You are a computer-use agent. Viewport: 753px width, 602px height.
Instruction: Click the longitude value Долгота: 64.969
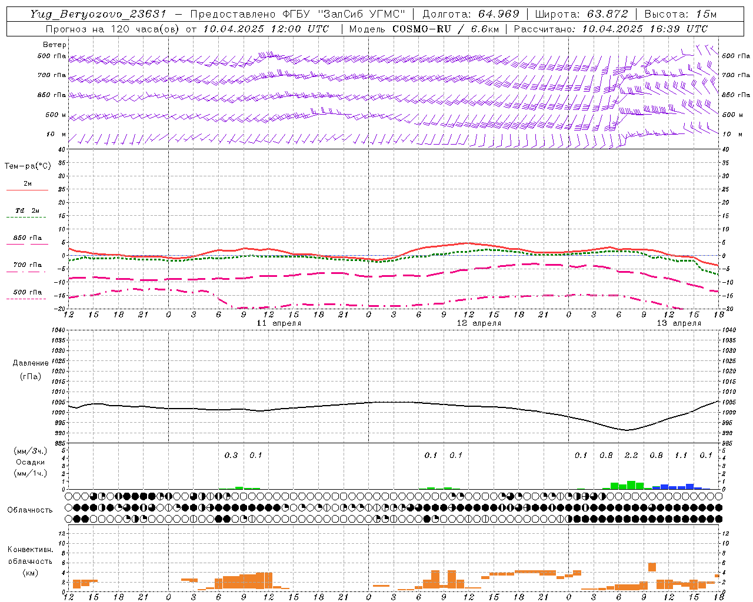pos(471,14)
